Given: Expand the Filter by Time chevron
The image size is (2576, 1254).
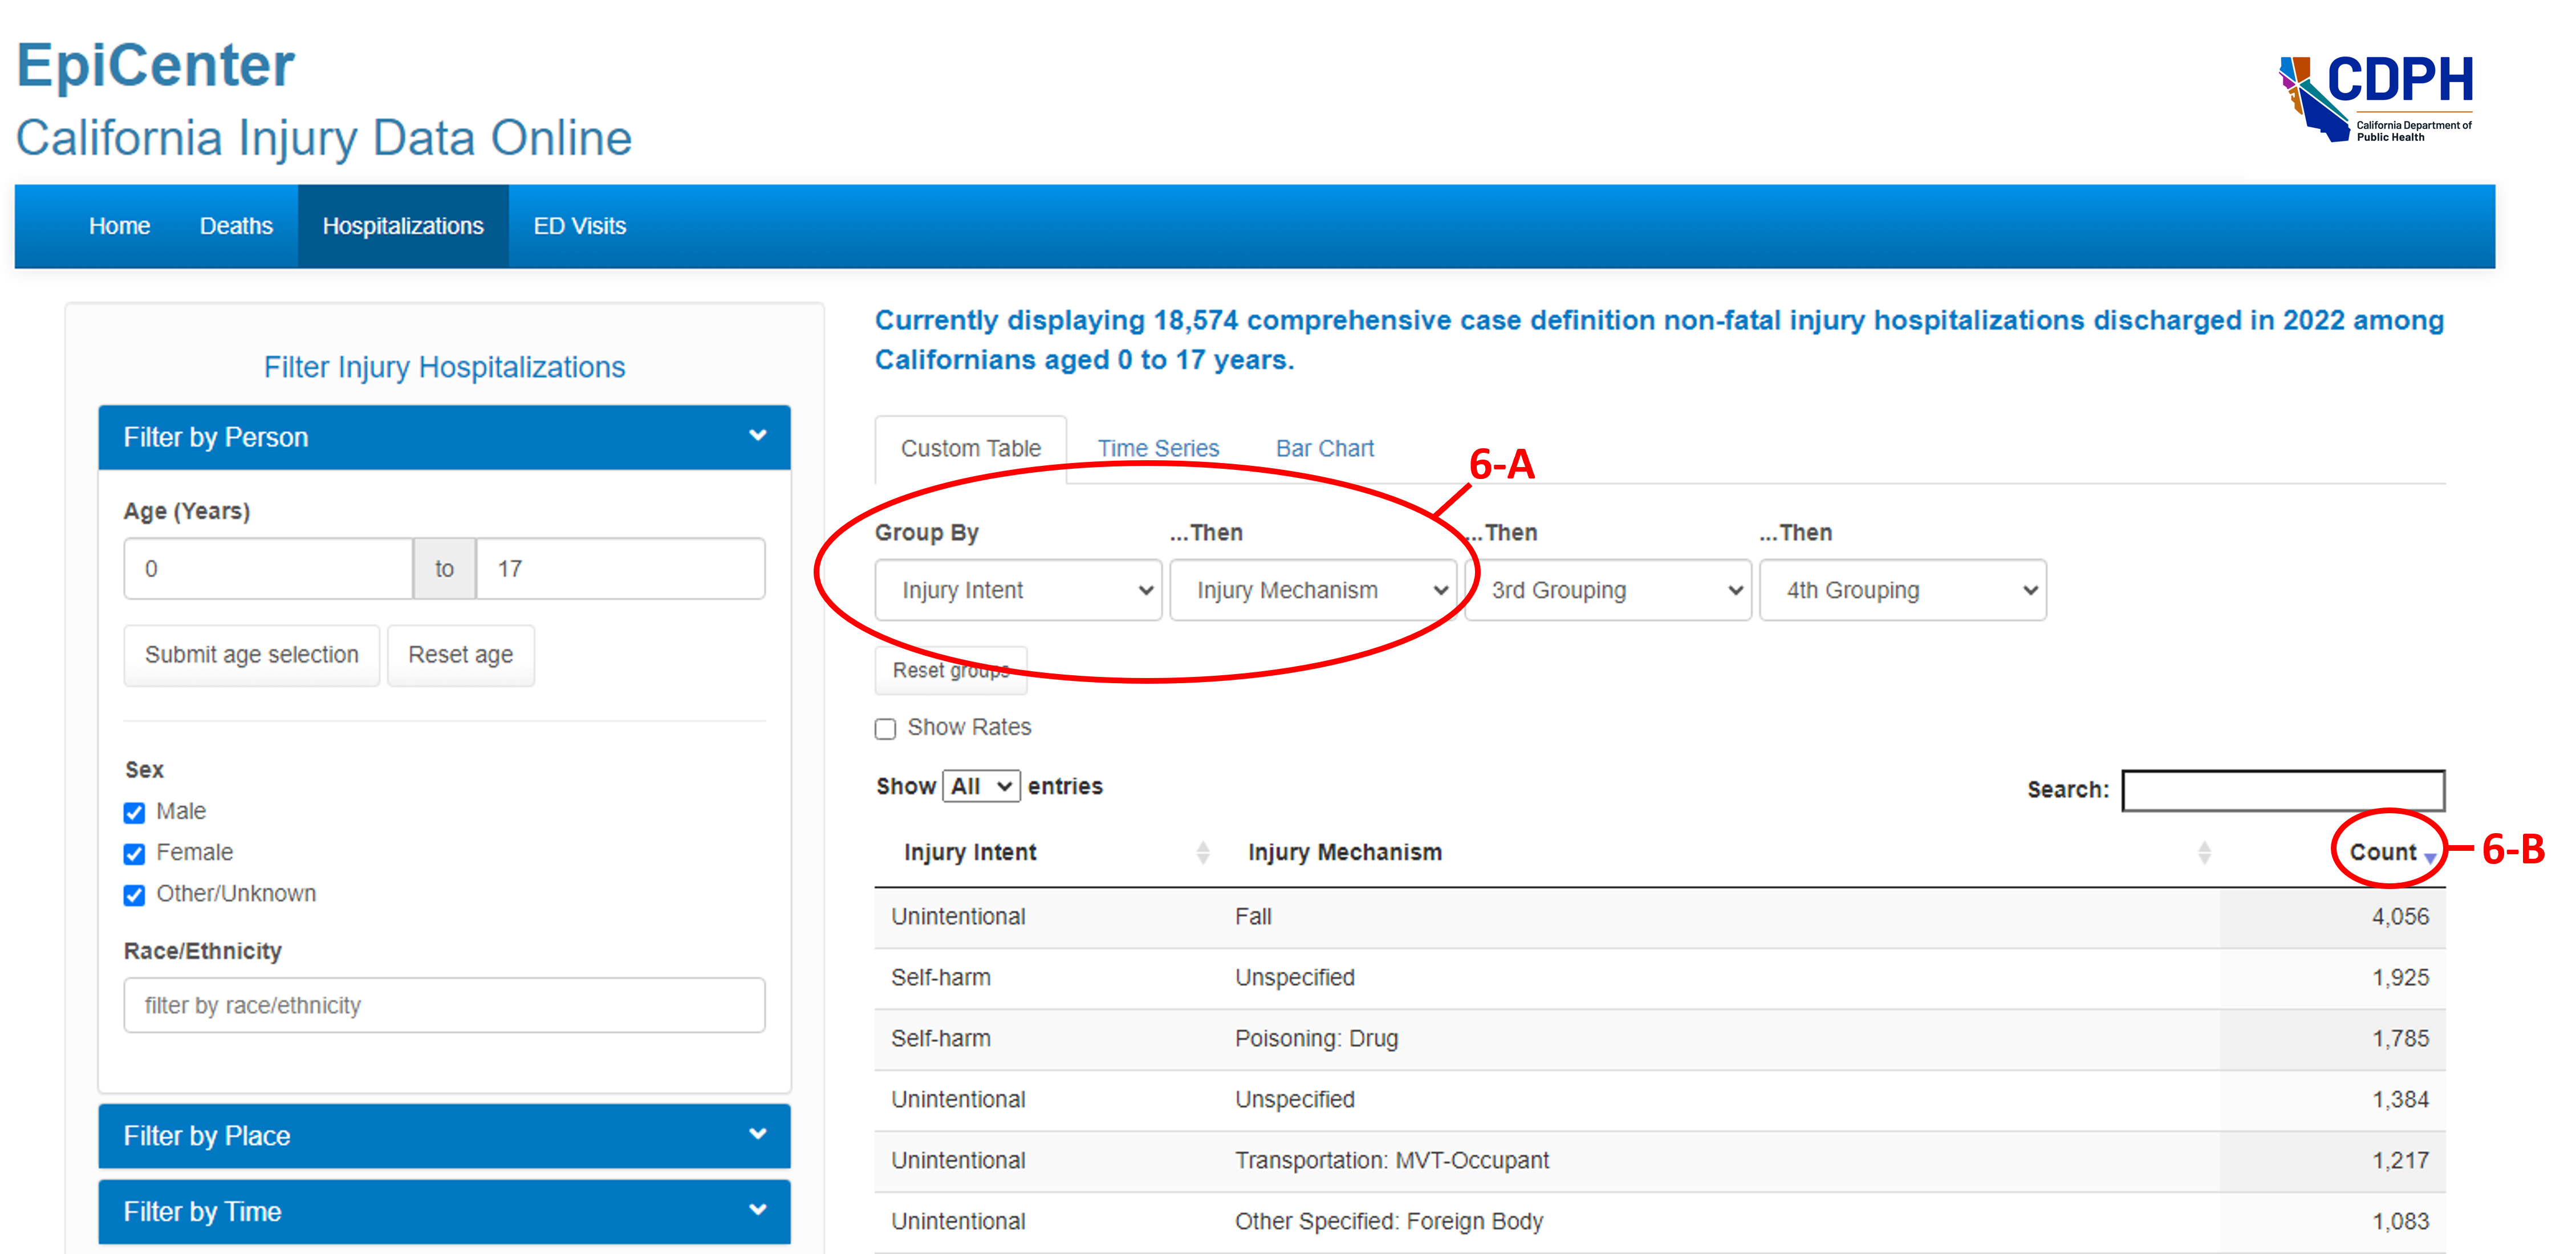Looking at the screenshot, I should (x=757, y=1210).
